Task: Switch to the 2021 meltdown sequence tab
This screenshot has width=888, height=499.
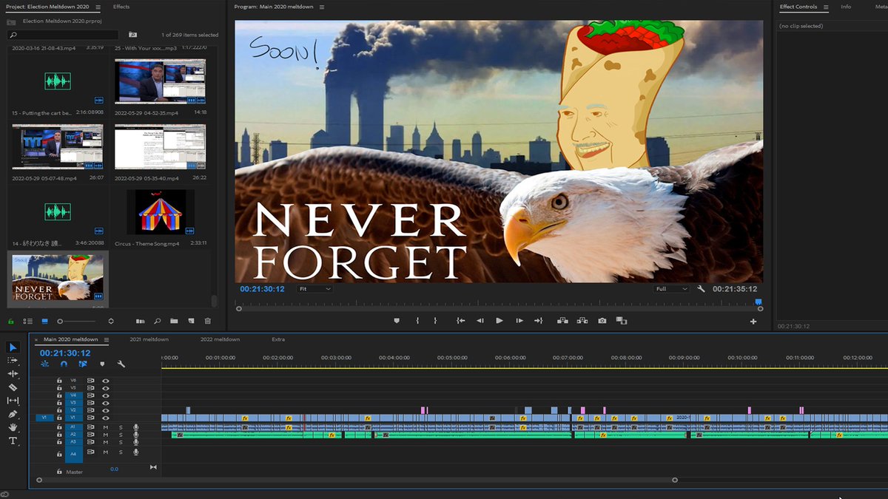Action: tap(149, 340)
